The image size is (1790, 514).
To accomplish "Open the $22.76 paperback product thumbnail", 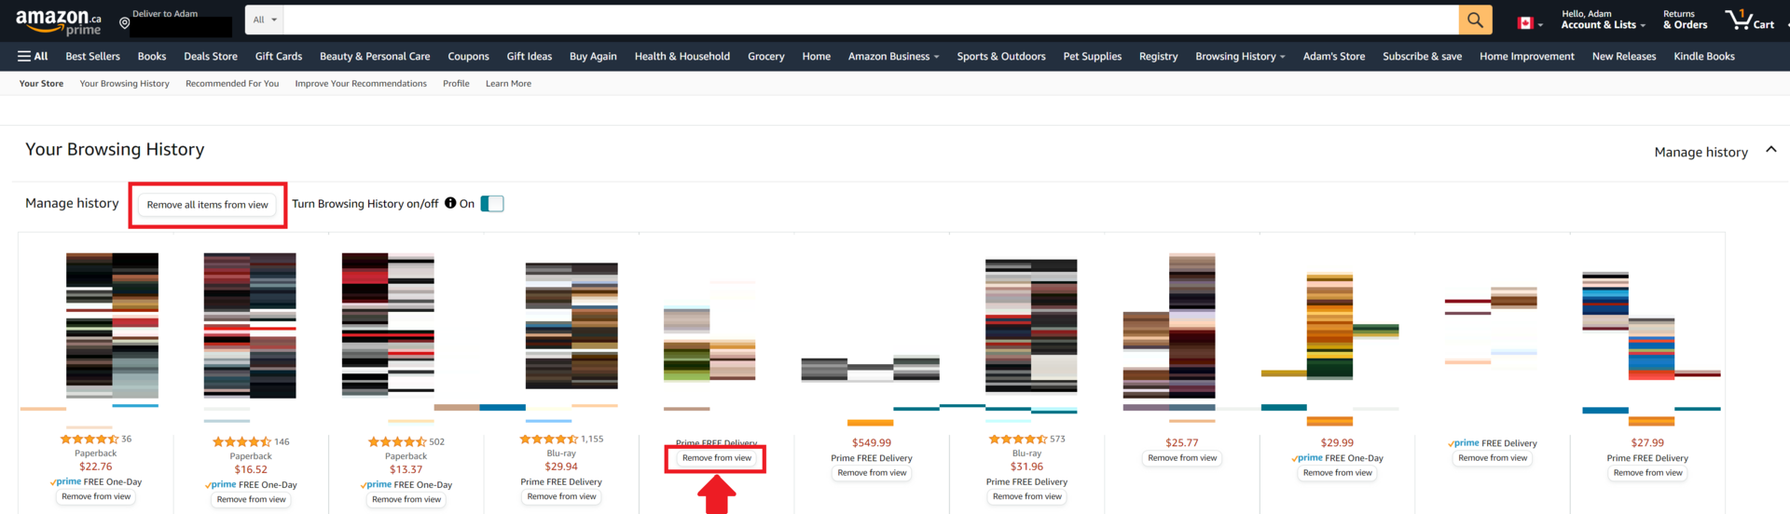I will click(x=112, y=326).
